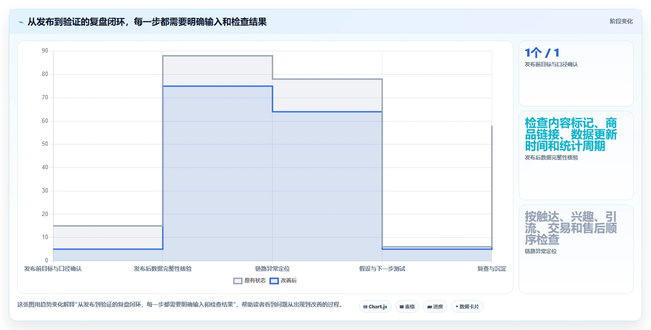Click the x-axis label 复查与沉淀
Viewport: 651px width, 330px height.
coord(492,269)
